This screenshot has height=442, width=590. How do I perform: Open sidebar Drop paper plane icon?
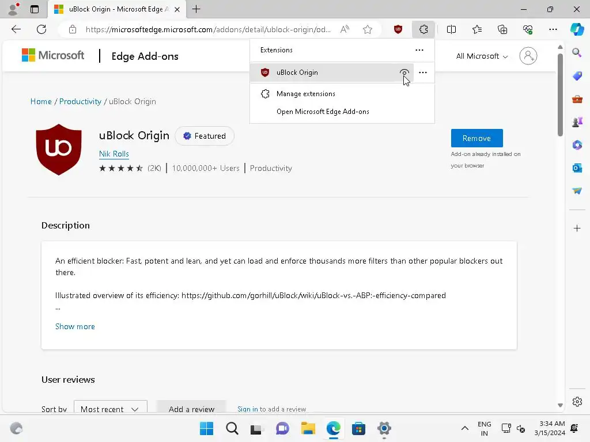[577, 191]
